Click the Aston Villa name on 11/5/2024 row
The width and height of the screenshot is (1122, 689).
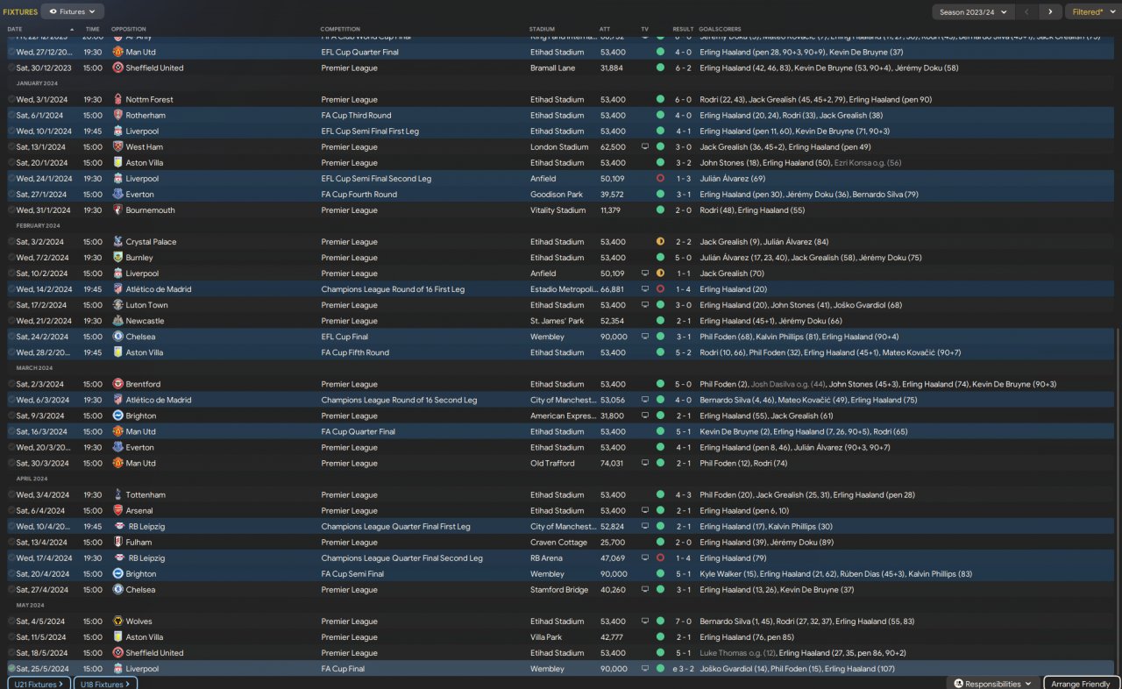point(145,637)
